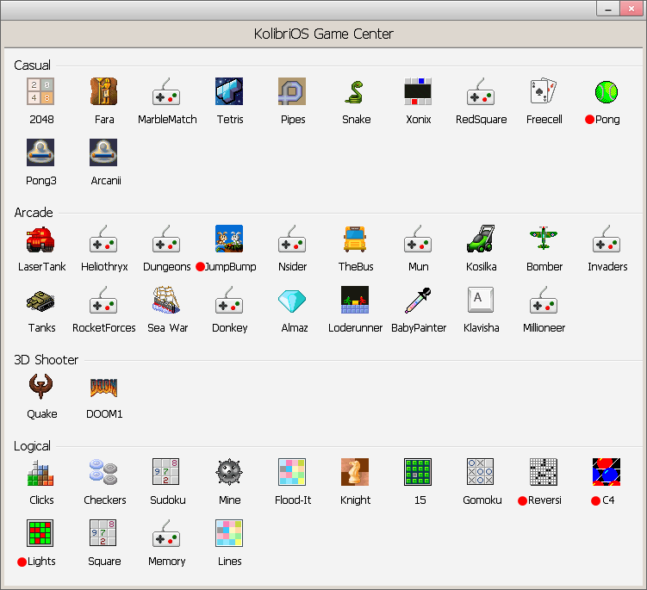This screenshot has width=647, height=590.
Task: Open the RocketForces gamepad icon
Action: pos(103,300)
